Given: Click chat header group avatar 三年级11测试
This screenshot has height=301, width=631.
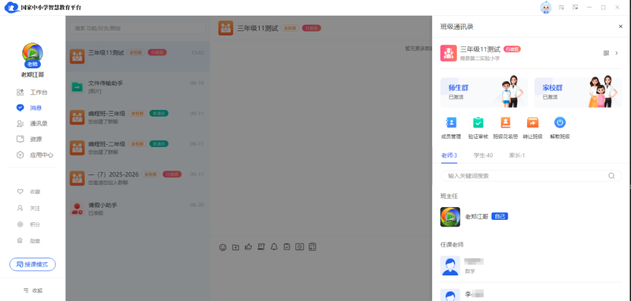Looking at the screenshot, I should [226, 28].
